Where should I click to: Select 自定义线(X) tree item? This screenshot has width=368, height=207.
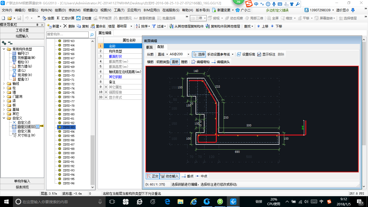[26, 127]
